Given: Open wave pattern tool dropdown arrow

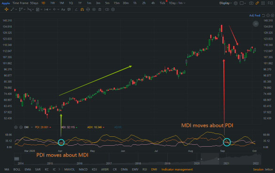Looking at the screenshot, I should (33, 9).
